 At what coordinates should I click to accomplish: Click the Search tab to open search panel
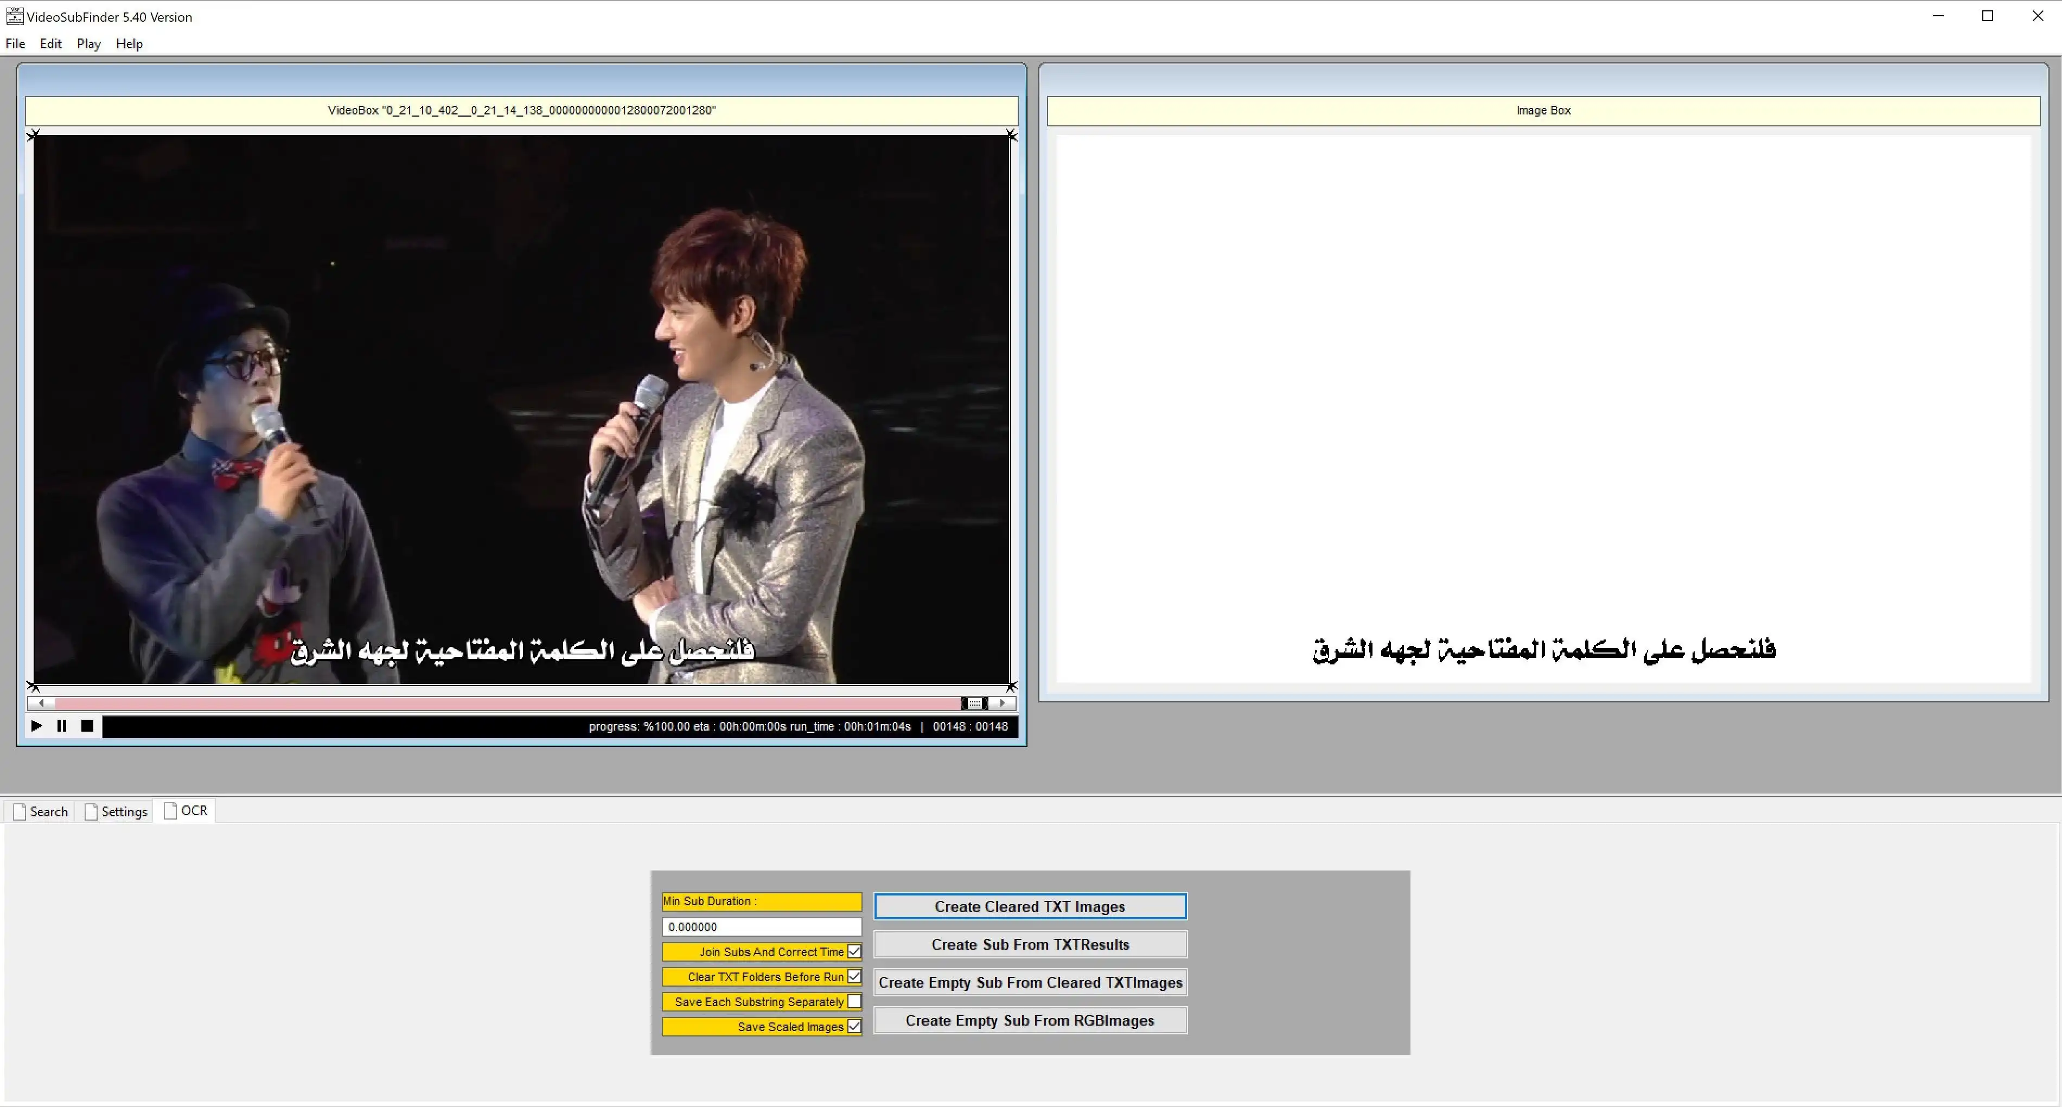pos(41,811)
